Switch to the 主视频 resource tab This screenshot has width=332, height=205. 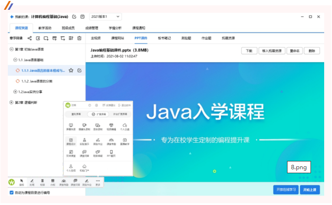pyautogui.click(x=96, y=38)
